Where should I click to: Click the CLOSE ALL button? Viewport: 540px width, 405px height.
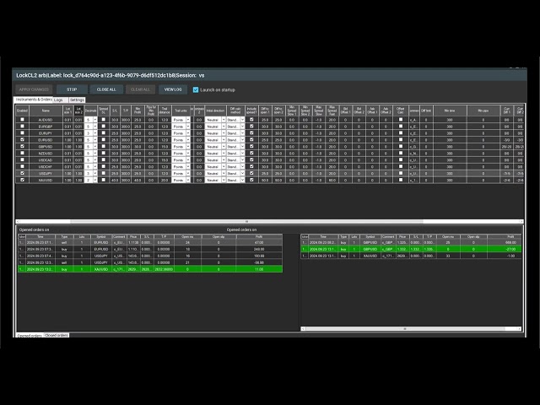coord(106,89)
